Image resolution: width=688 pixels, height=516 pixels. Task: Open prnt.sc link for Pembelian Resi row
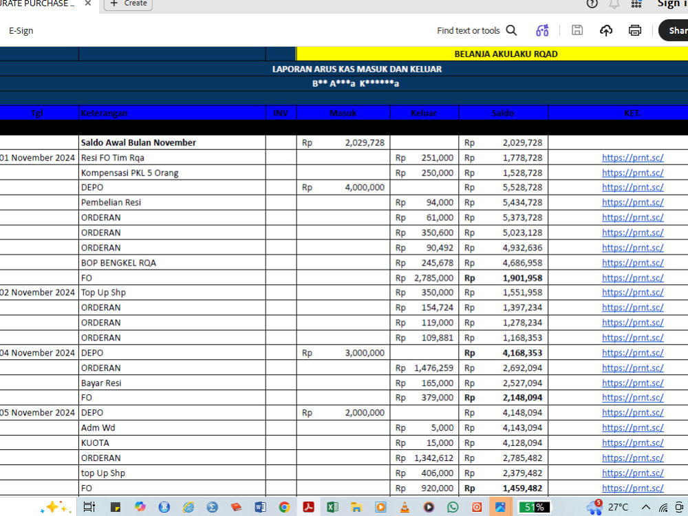(632, 202)
